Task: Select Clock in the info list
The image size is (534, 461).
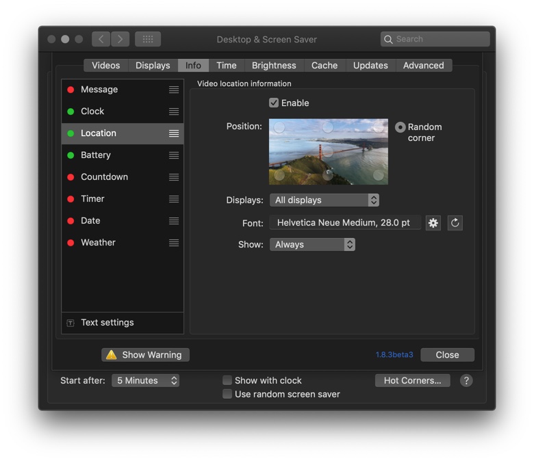Action: (123, 111)
